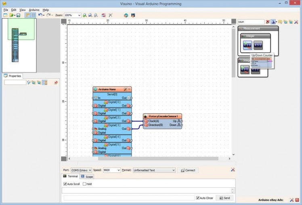The height and width of the screenshot is (205, 302).
Task: Enable the Hold checkbox
Action: click(84, 184)
